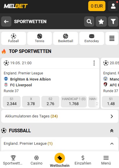This screenshot has width=119, height=168.
Task: Choose the Eishockey sport category
Action: 92,38
